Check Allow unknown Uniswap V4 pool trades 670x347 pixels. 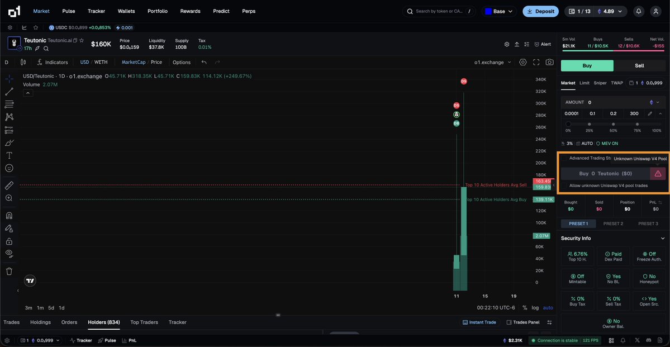[564, 186]
